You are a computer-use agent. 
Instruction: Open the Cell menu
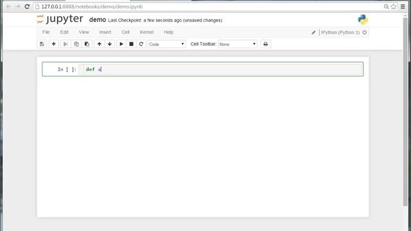125,32
